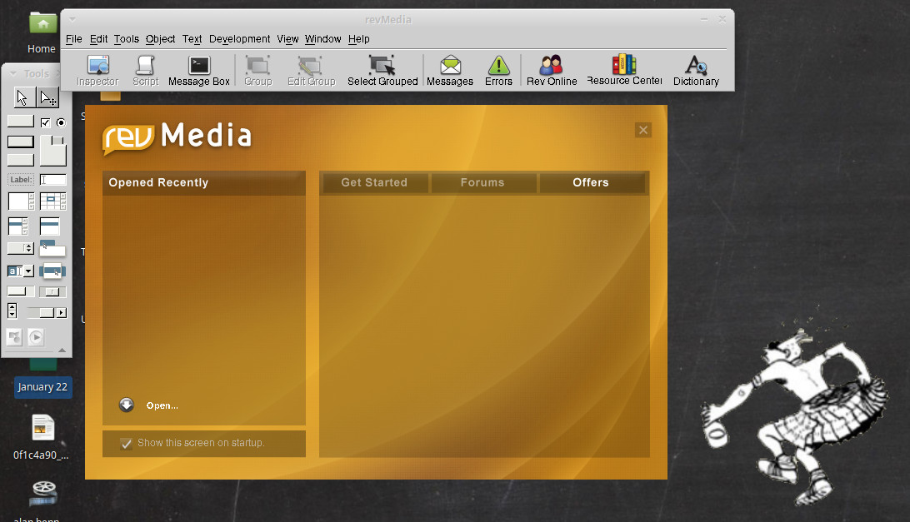Choose the combo box control in Tools
The width and height of the screenshot is (910, 522).
(21, 271)
